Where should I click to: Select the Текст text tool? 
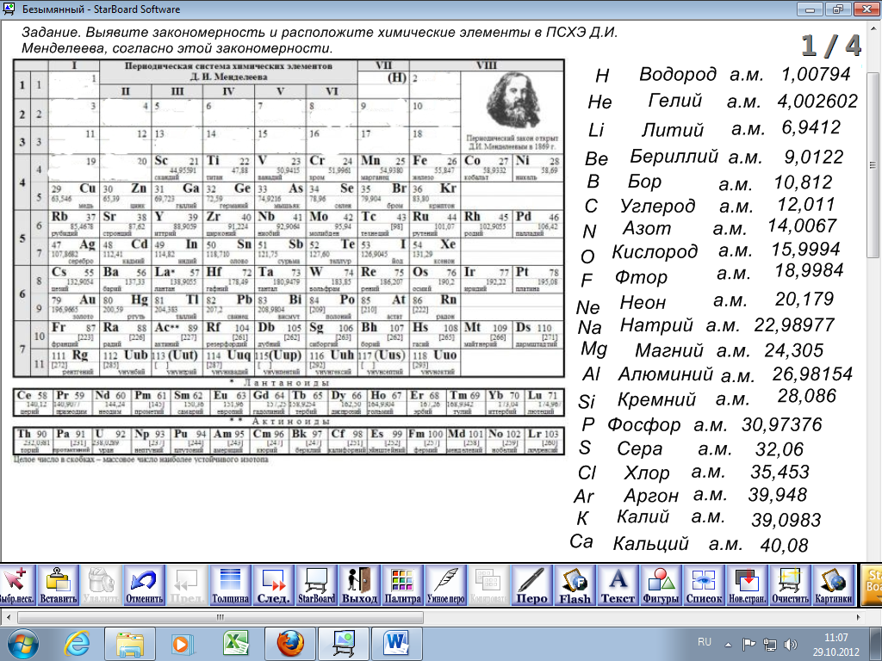618,585
